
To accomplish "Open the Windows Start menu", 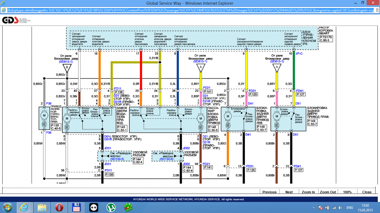I will 7,207.
